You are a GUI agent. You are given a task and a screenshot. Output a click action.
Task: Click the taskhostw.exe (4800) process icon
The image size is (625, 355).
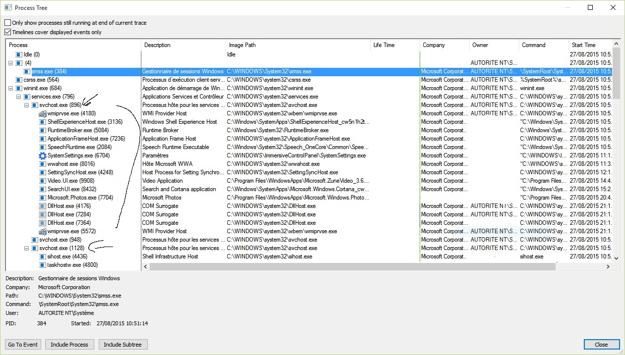(43, 265)
